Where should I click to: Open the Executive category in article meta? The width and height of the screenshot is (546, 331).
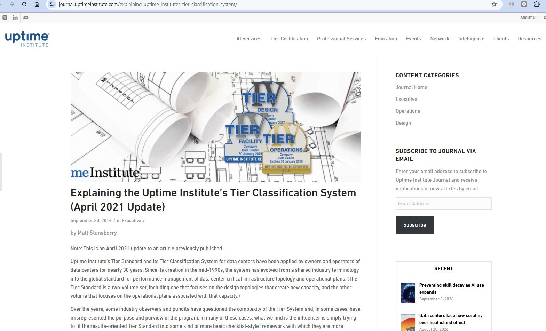point(131,220)
